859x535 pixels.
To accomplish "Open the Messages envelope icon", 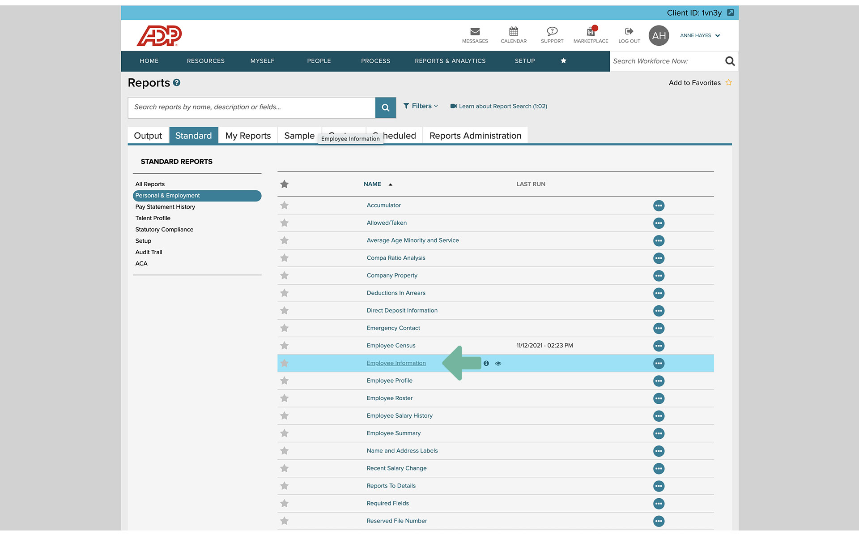I will [475, 31].
